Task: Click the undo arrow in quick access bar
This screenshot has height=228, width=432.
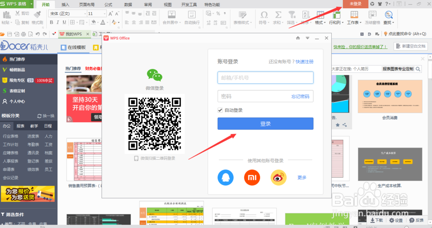Action: click(38, 34)
